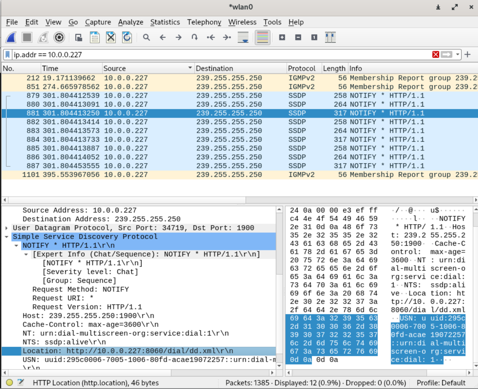The height and width of the screenshot is (389, 478).
Task: Sort packets by the Protocol column header
Action: [x=301, y=68]
